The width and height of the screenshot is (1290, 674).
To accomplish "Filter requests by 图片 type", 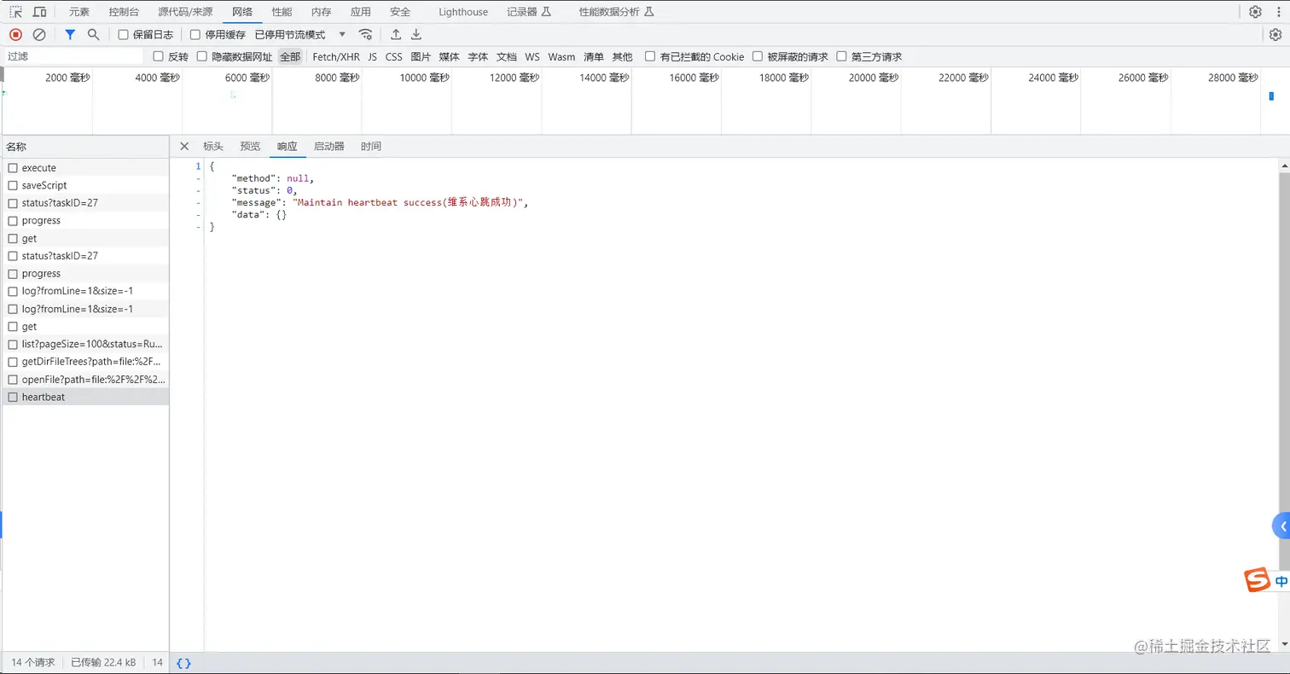I will (421, 56).
